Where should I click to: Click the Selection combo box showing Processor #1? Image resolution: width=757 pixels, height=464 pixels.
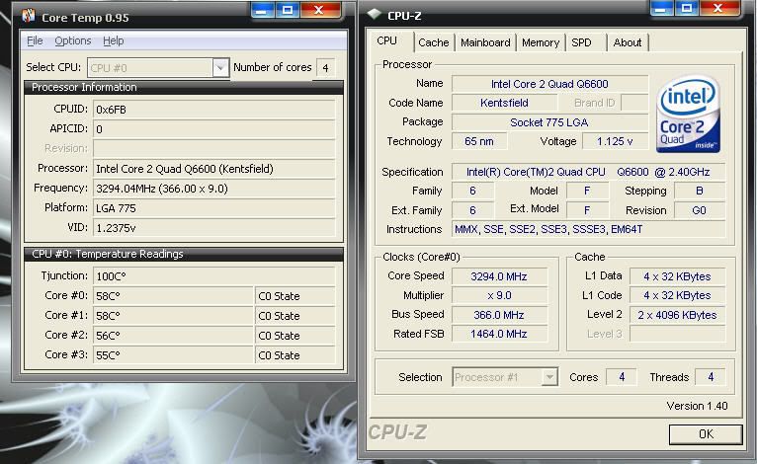click(505, 377)
